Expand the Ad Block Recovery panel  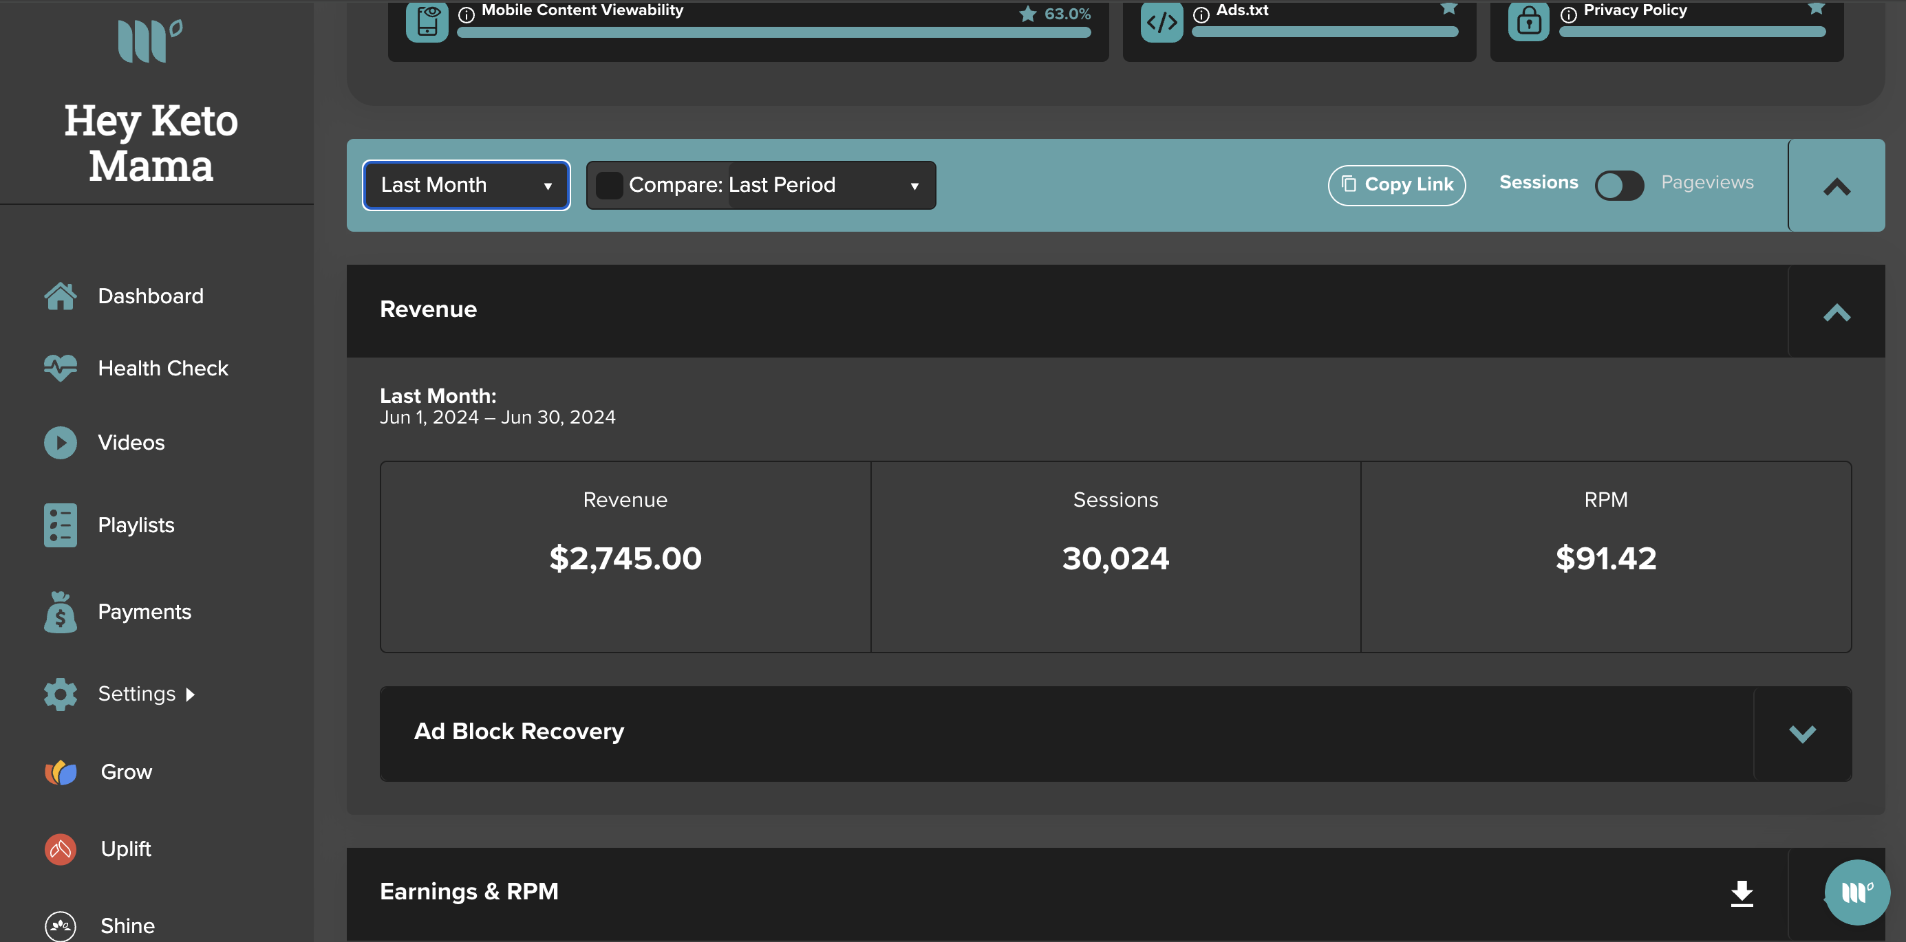pos(1802,734)
